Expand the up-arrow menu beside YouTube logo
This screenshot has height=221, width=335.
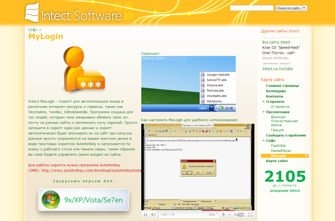click(x=230, y=214)
